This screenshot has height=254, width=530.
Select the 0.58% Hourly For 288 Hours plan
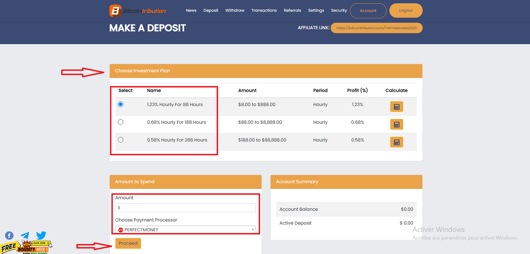120,140
